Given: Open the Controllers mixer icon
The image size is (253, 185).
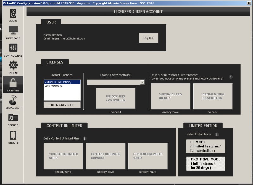Looking at the screenshot, I should pos(13,48).
